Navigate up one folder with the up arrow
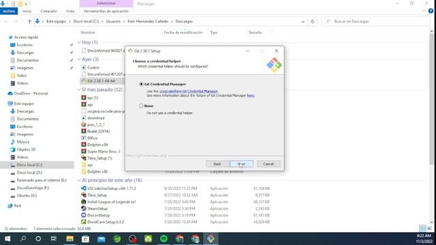Image resolution: width=436 pixels, height=245 pixels. [x=29, y=21]
